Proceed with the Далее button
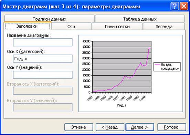 (x=140, y=127)
